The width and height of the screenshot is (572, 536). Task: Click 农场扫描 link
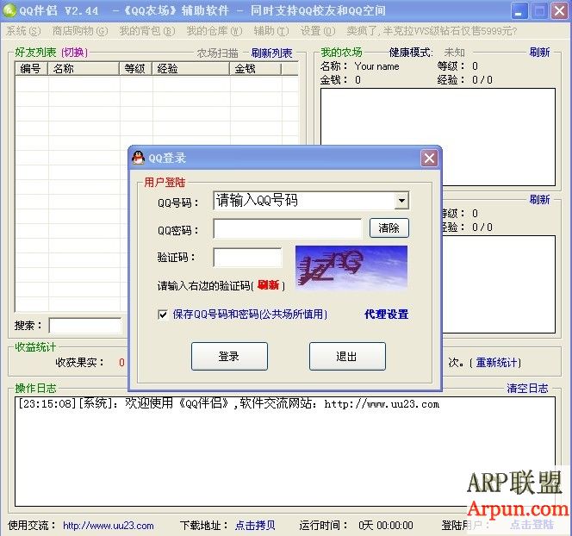(x=218, y=53)
